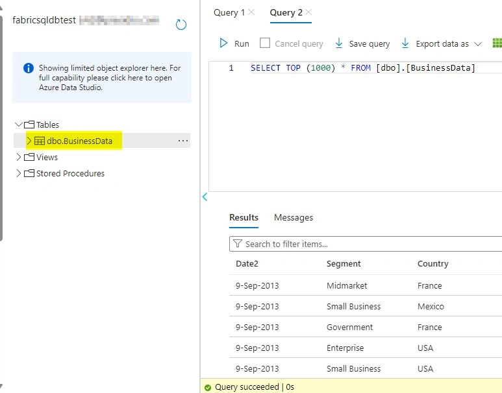
Task: Click the date cell in the Enterprise row
Action: point(257,348)
